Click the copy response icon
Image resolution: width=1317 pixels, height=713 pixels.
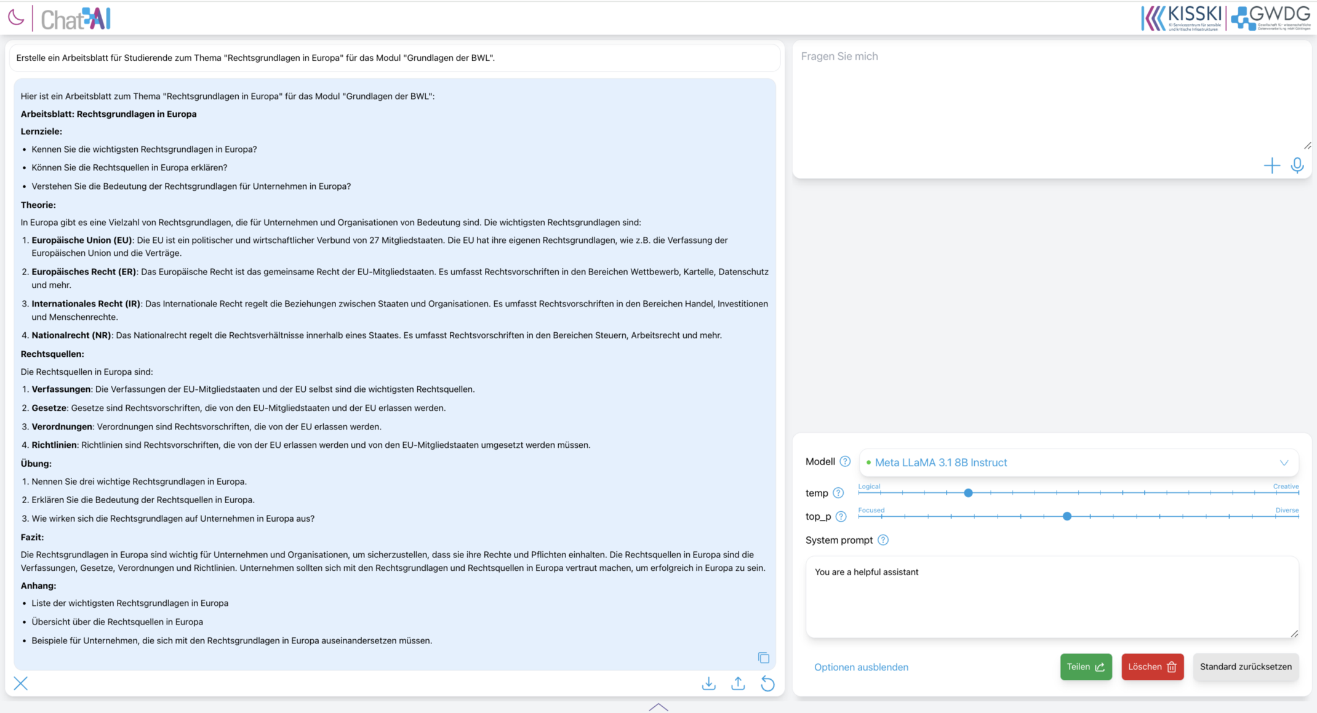point(763,658)
